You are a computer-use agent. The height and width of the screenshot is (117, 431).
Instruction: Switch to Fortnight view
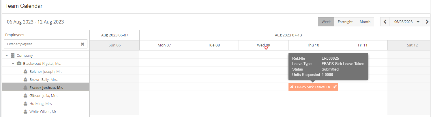point(345,22)
